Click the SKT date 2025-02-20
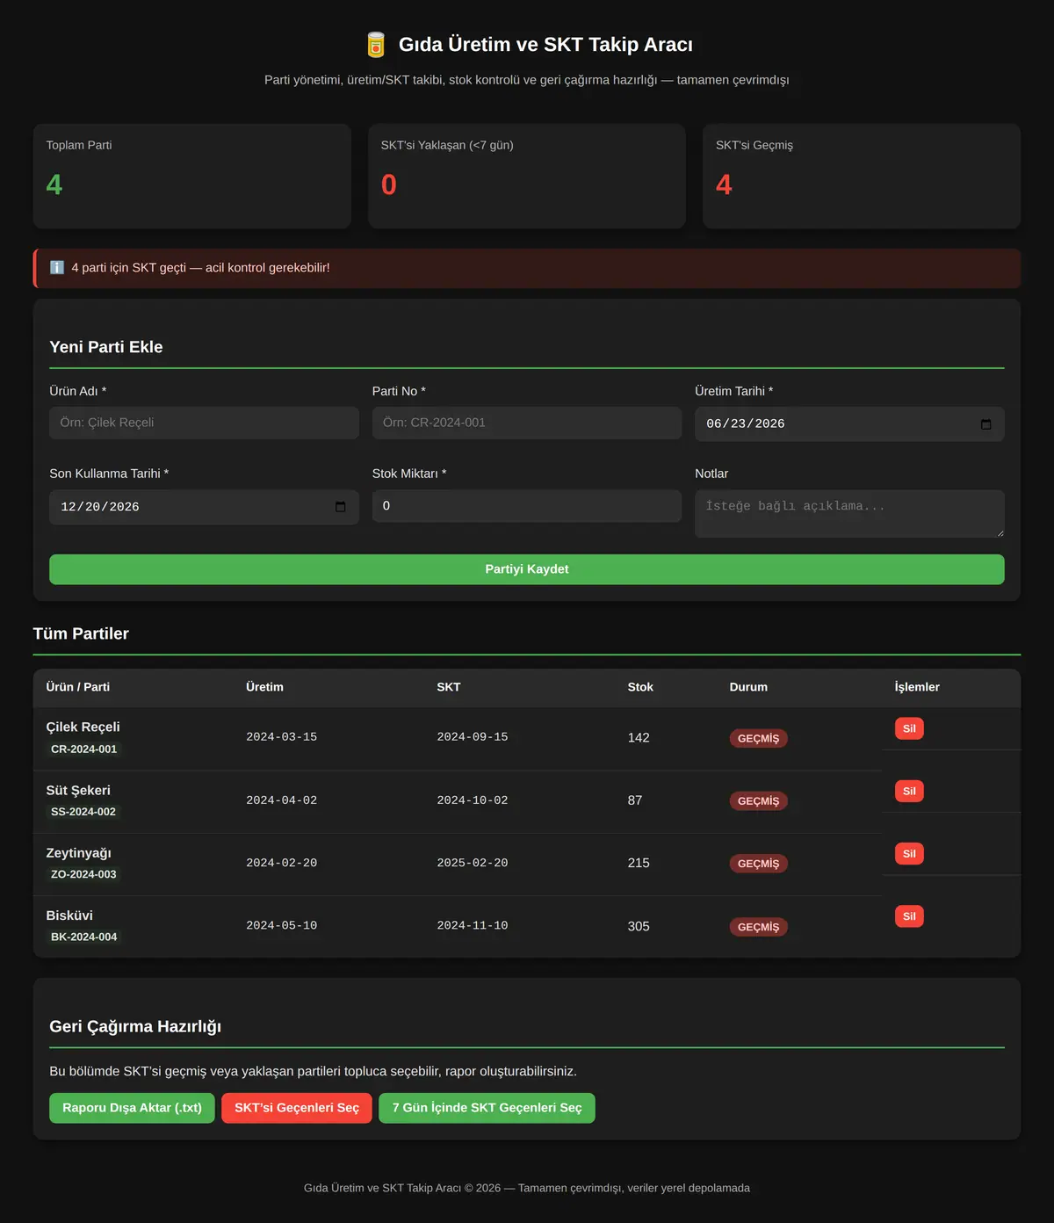 (473, 864)
